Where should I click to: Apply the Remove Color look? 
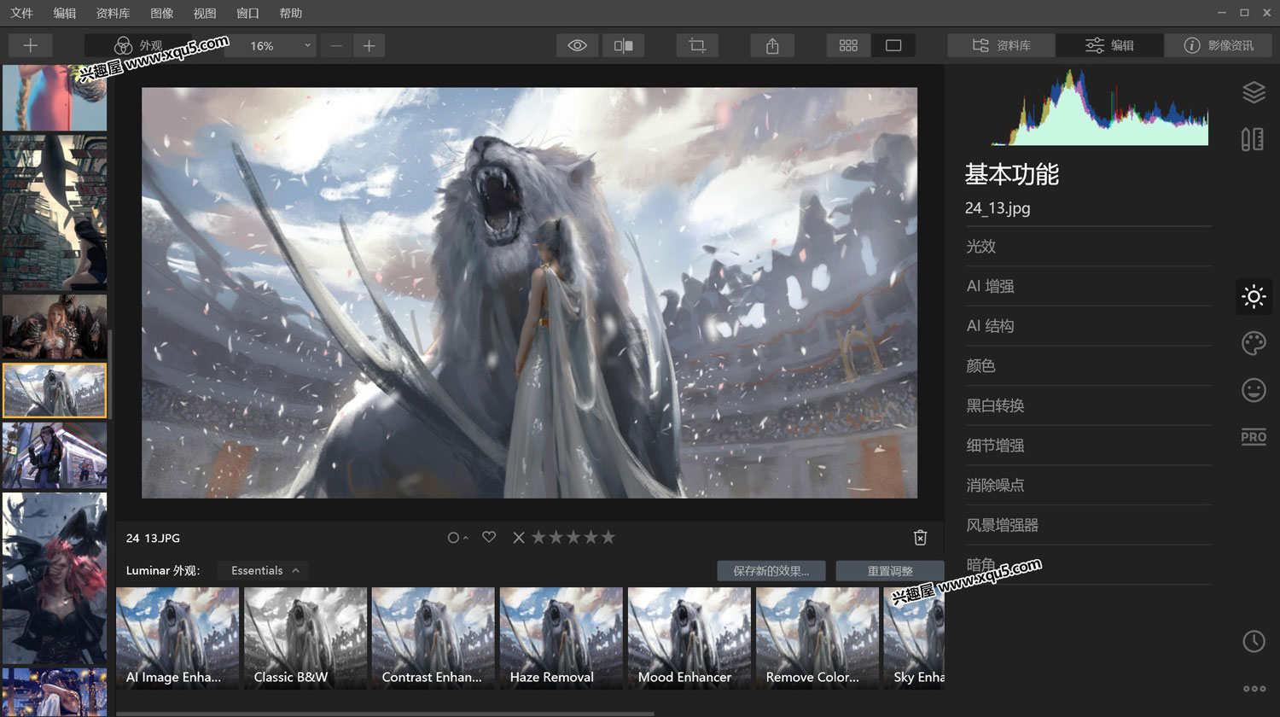[x=817, y=638]
